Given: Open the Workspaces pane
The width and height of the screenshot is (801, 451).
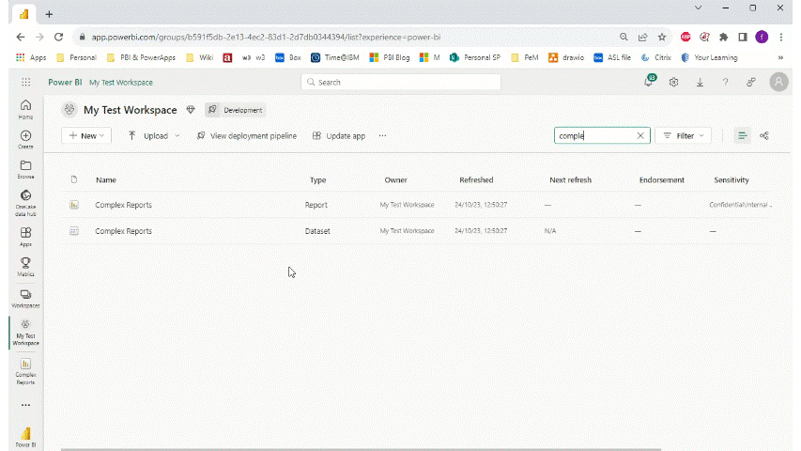Looking at the screenshot, I should tap(25, 298).
